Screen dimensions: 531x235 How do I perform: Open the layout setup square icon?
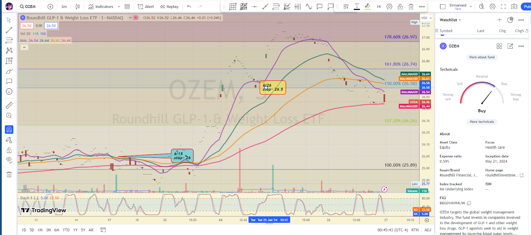pos(443,7)
